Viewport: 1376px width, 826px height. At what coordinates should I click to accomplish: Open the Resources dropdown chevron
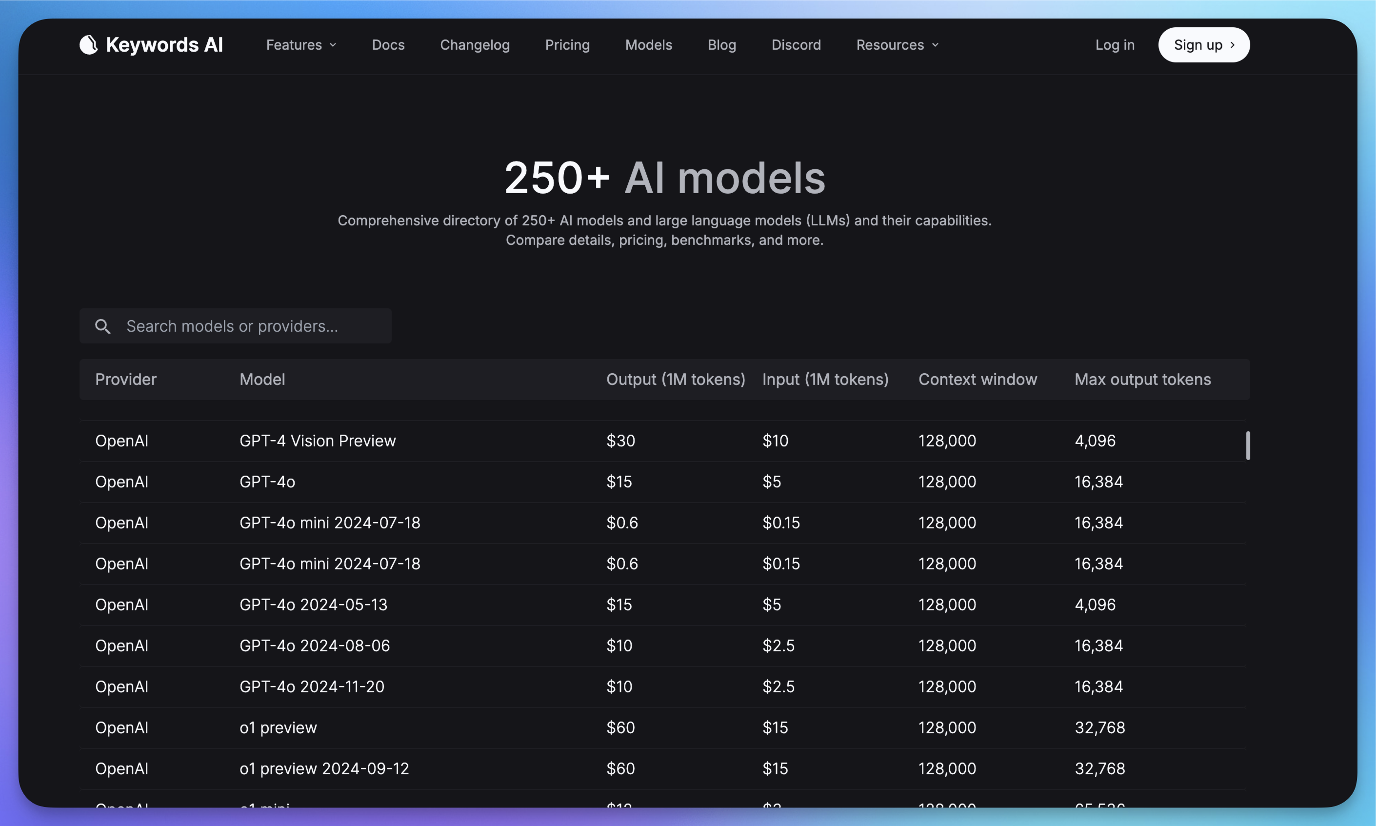[936, 45]
